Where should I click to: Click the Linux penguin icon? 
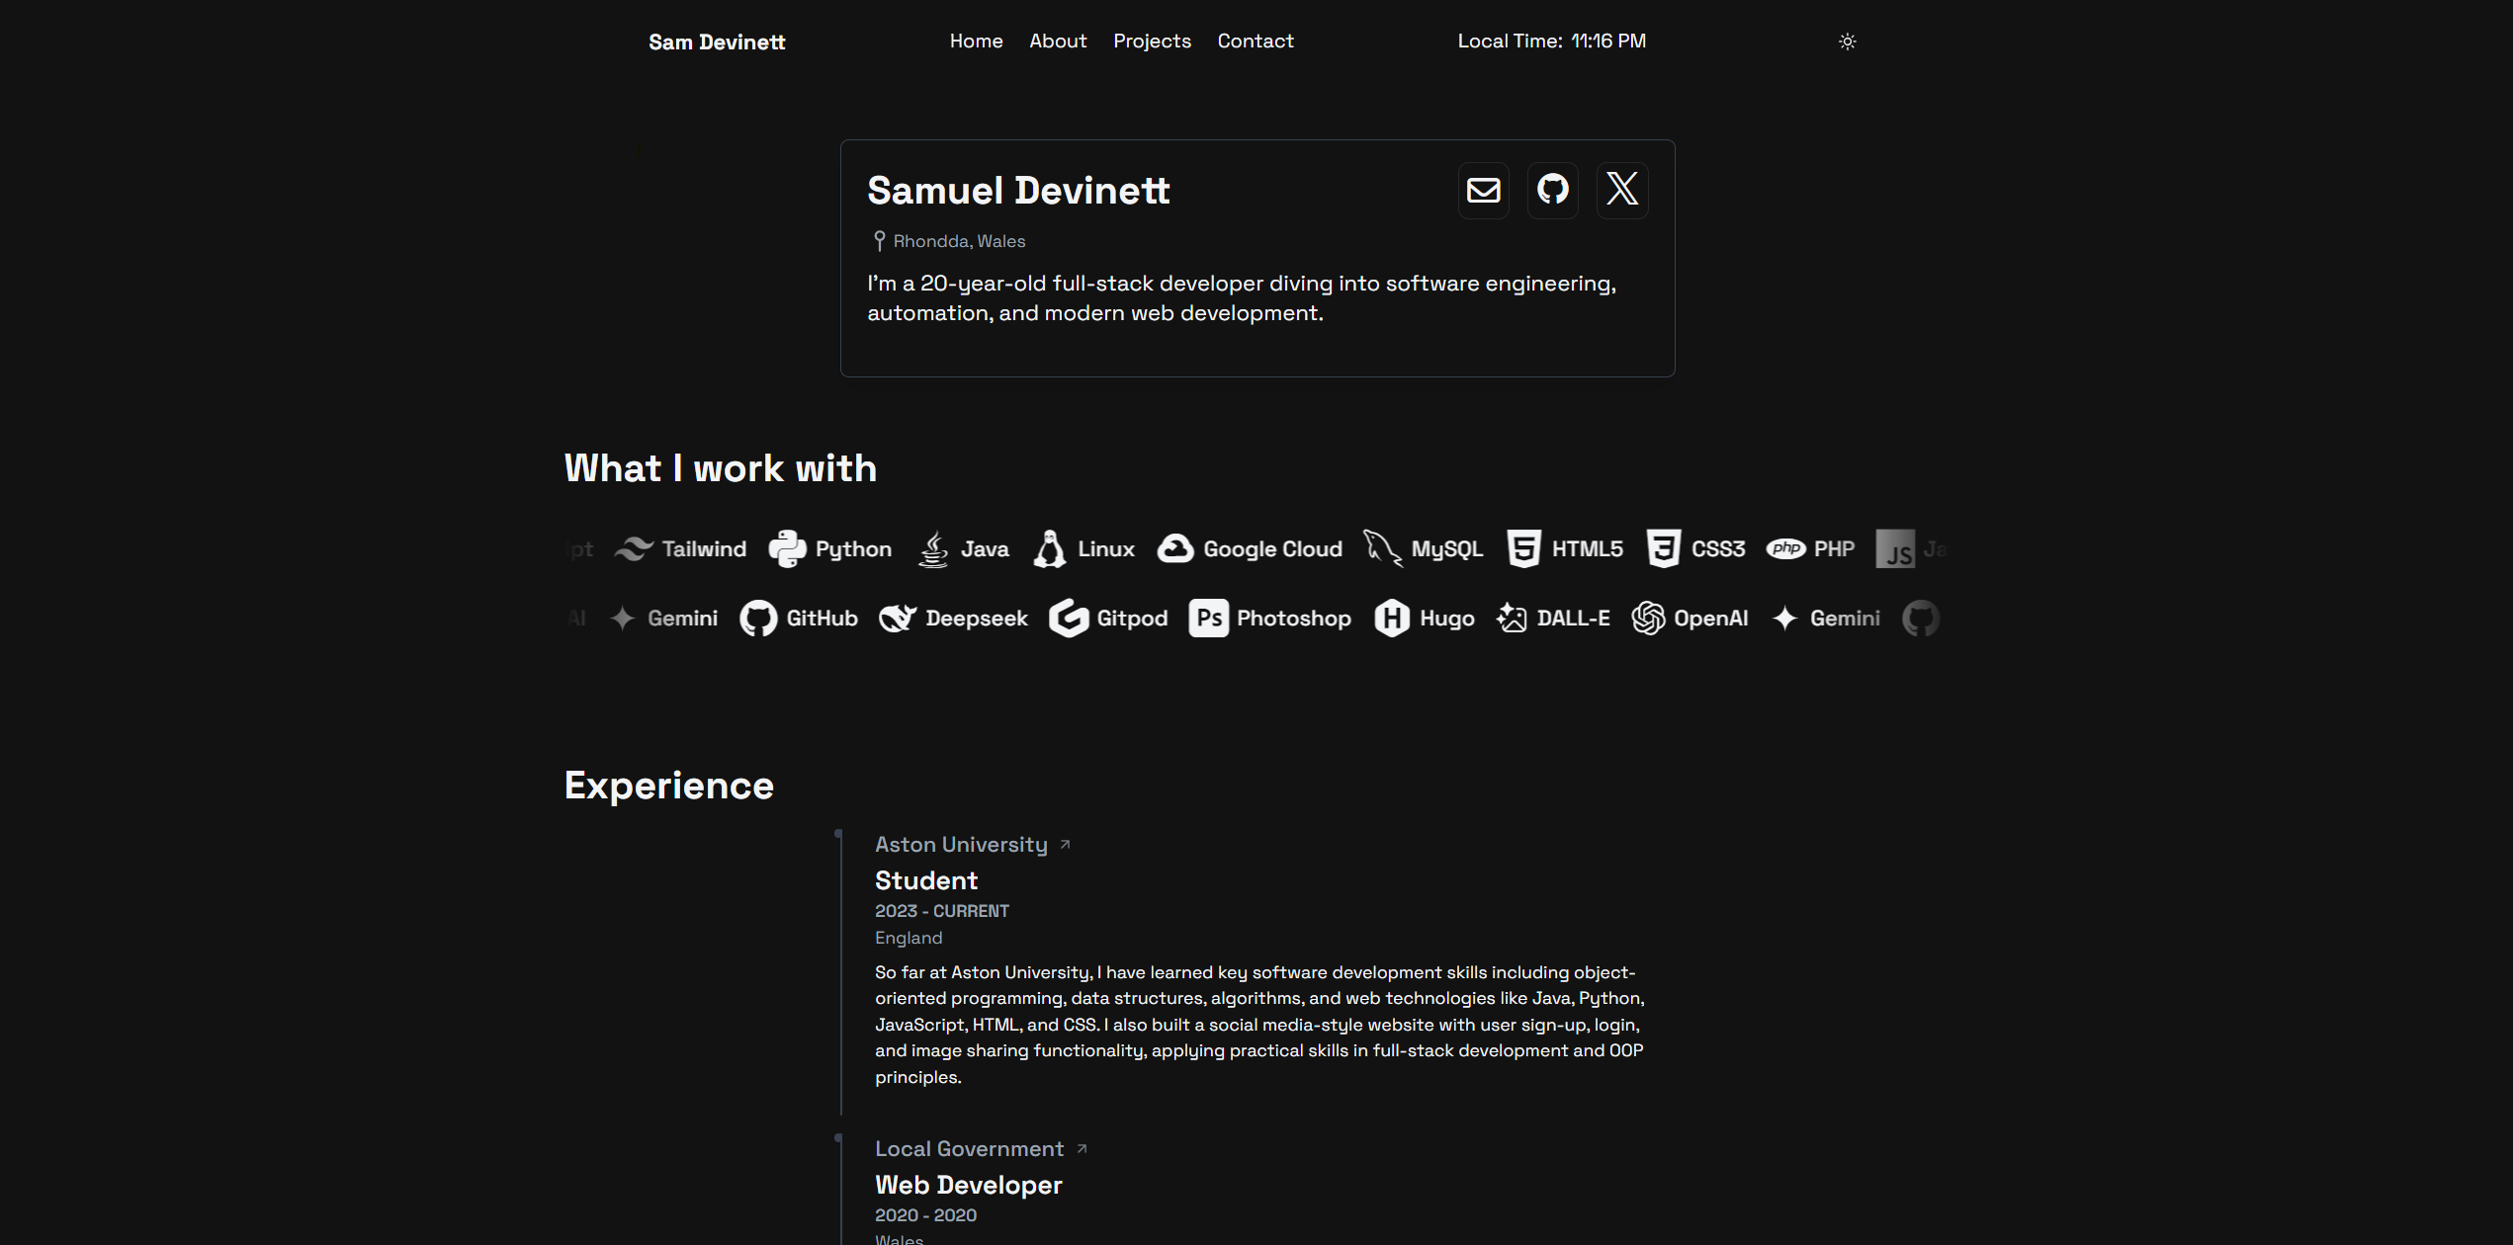click(x=1050, y=549)
